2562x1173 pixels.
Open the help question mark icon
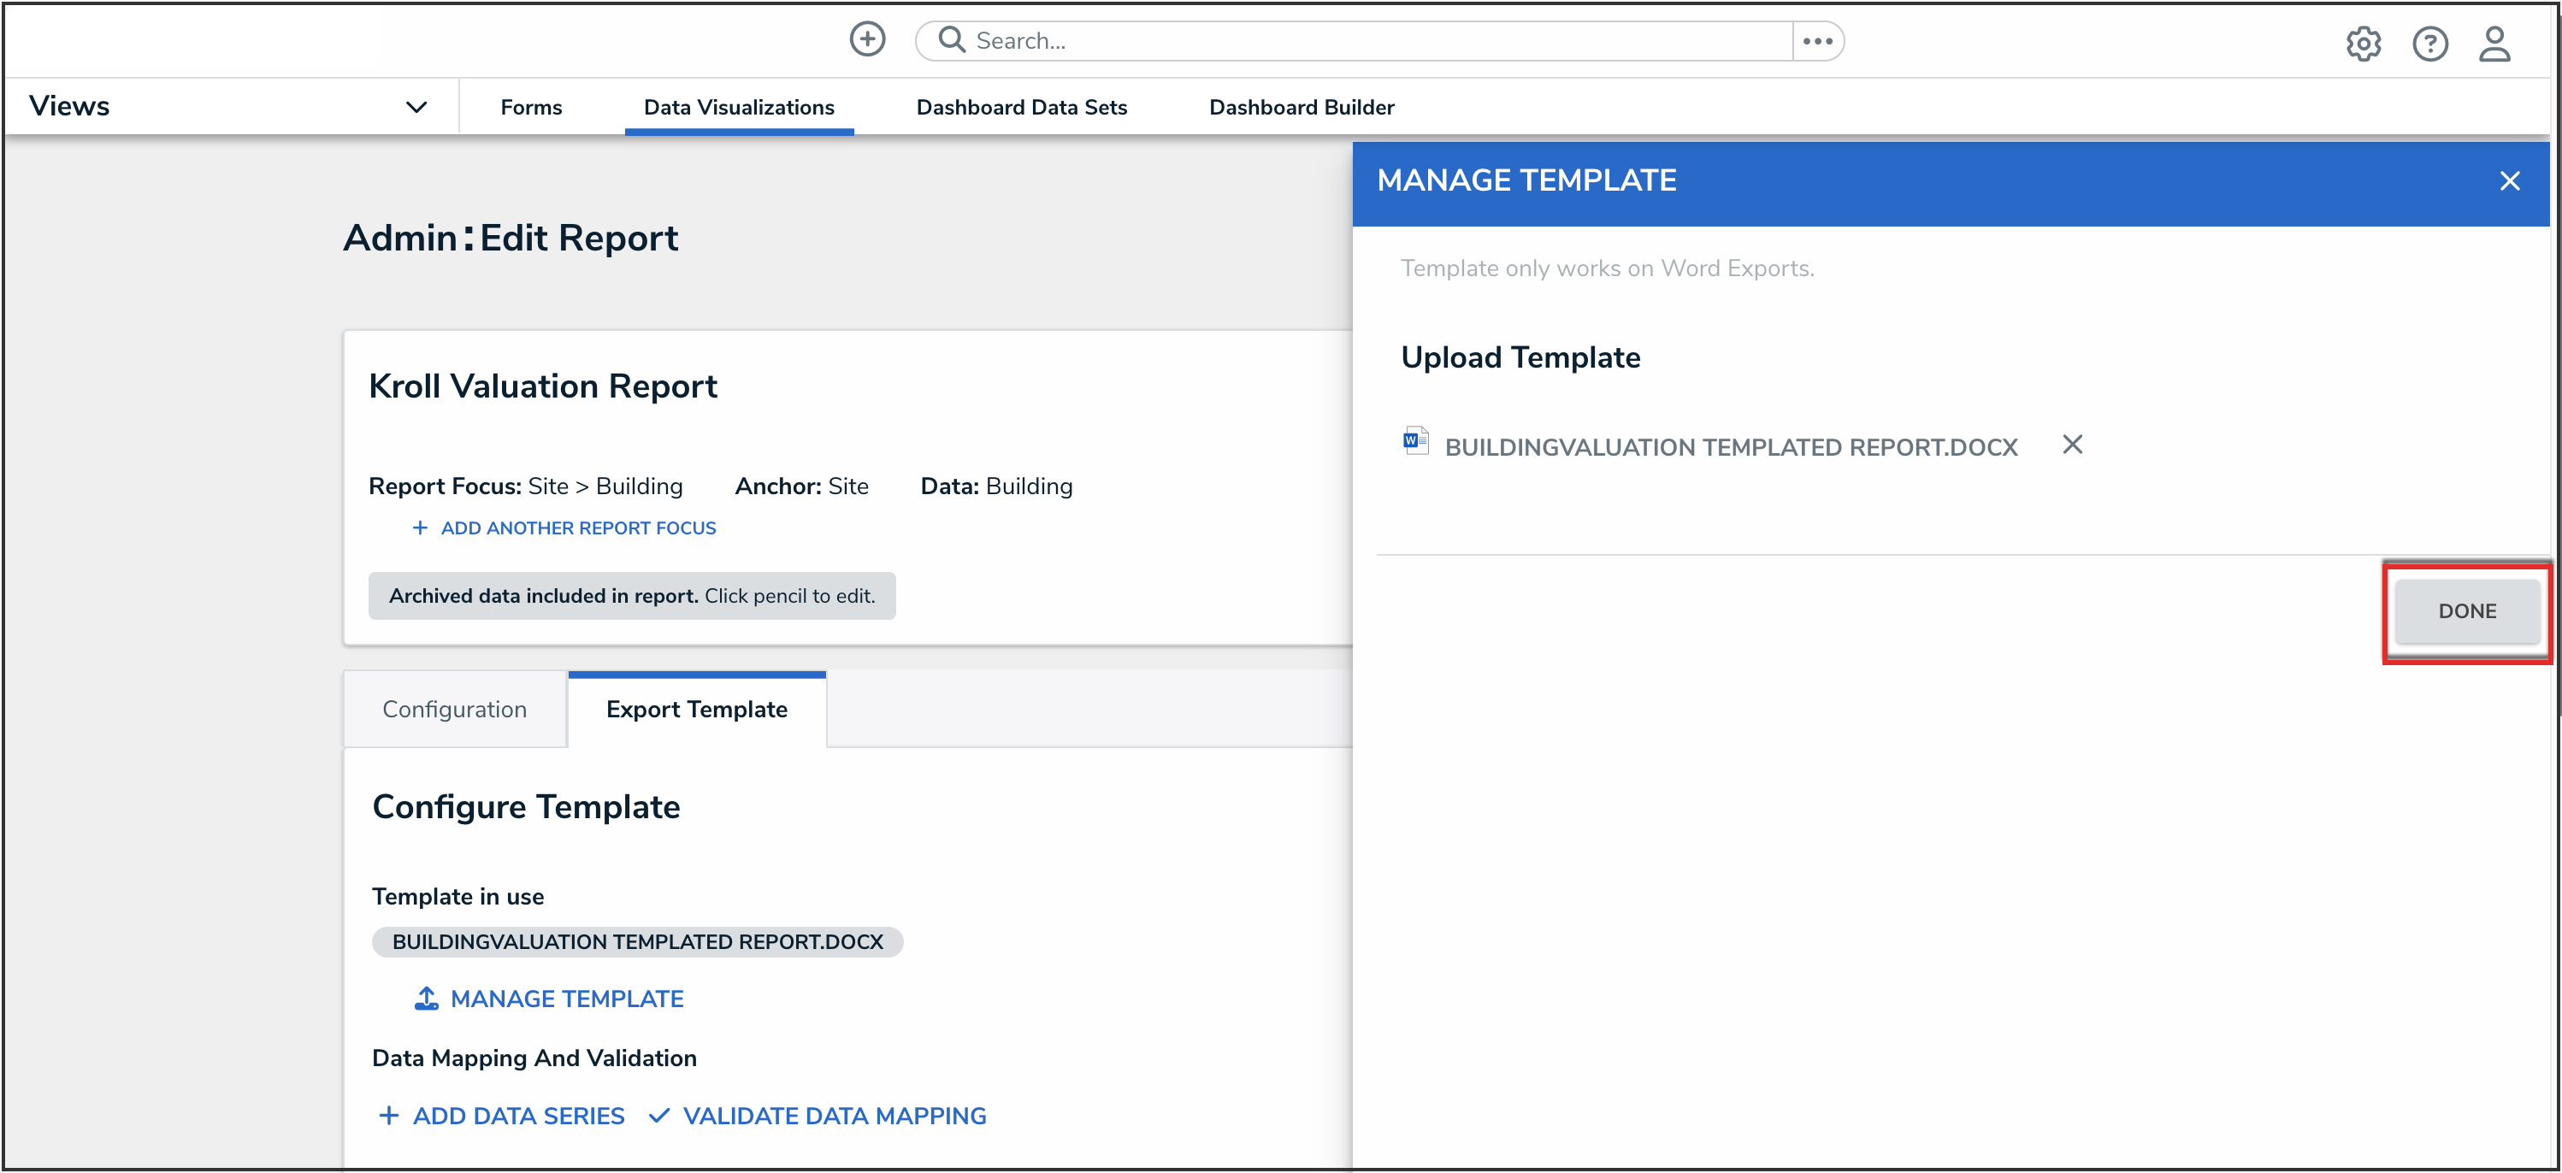coord(2429,44)
